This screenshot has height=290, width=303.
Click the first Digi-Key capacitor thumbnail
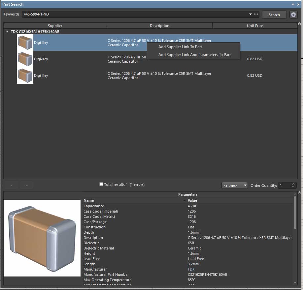[x=25, y=43]
